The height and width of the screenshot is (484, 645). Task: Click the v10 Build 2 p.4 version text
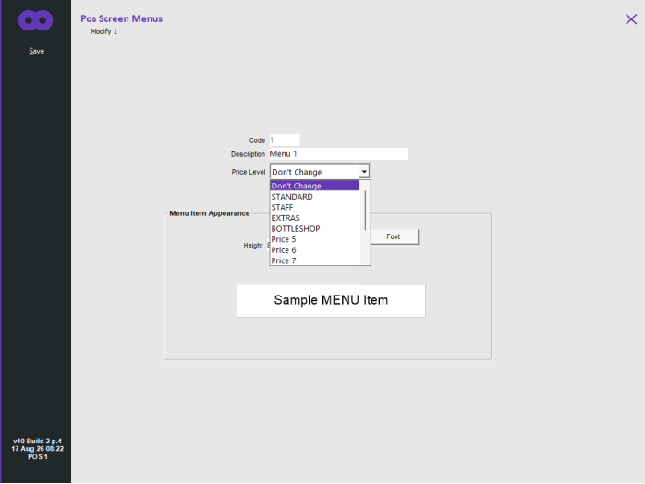(38, 441)
